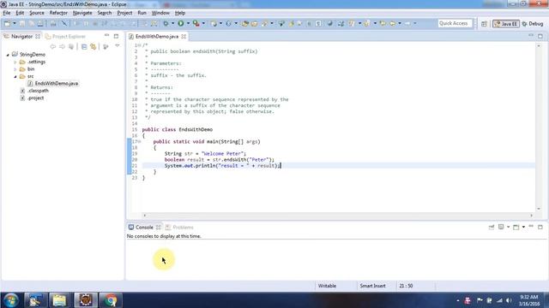Click the Open Console icon in Console panel

tap(516, 227)
